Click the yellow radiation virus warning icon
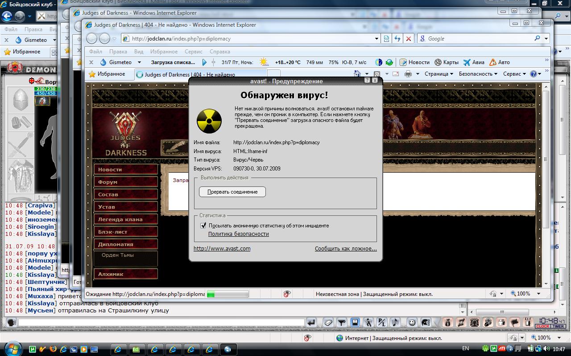 pos(209,121)
